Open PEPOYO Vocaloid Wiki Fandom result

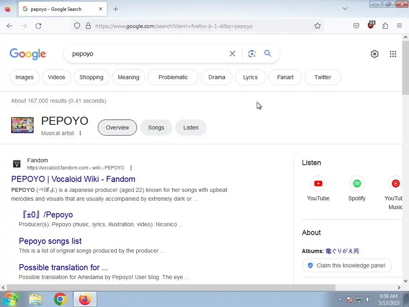[73, 179]
